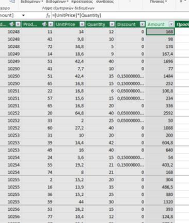
Task: Select UnitPrice cell 9,8
Action: coord(70,39)
